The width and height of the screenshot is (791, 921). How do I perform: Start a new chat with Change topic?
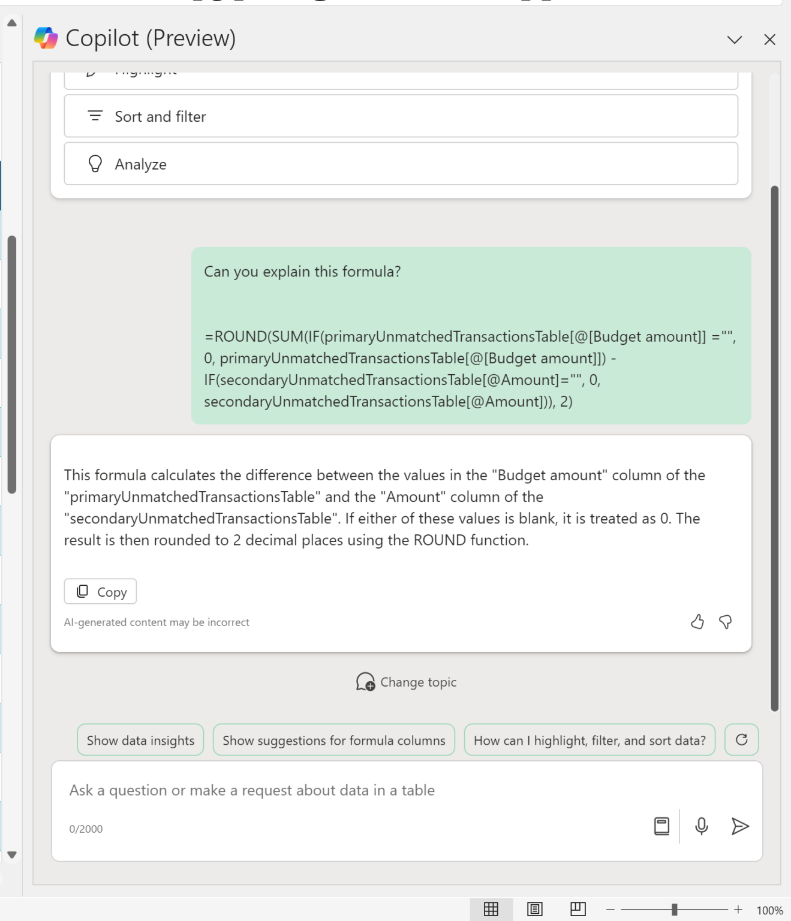[406, 682]
